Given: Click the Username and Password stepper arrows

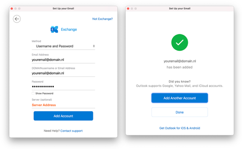Looking at the screenshot, I should click(94, 46).
